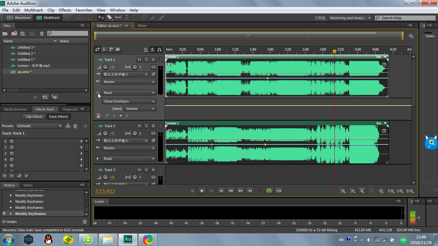Open the Adobe Audition taskbar icon

point(128,239)
